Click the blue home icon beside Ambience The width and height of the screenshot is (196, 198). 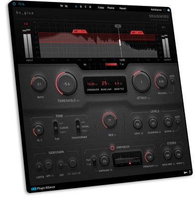pos(168,10)
